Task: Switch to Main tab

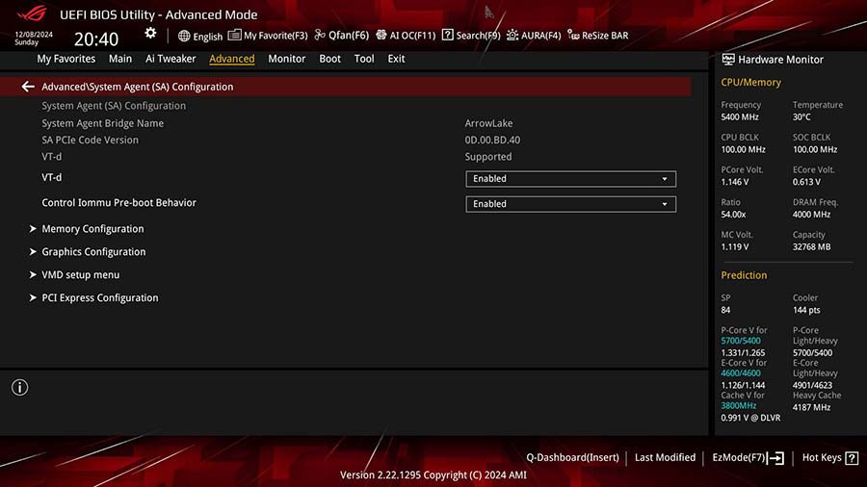Action: (120, 59)
